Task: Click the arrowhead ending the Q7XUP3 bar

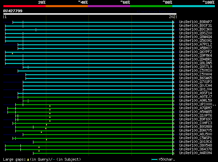Action: [x=173, y=82]
